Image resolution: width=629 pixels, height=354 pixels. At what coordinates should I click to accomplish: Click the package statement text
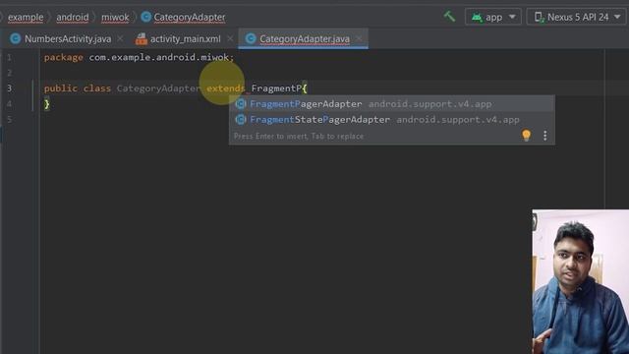pyautogui.click(x=139, y=57)
